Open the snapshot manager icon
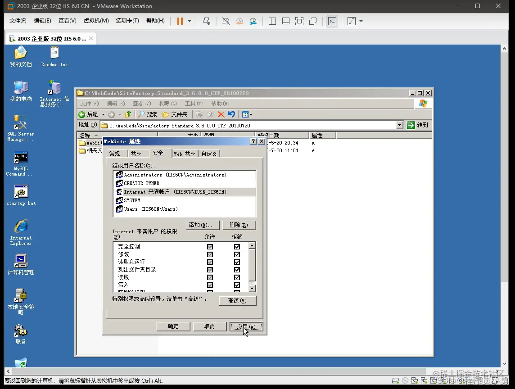 pos(253,21)
